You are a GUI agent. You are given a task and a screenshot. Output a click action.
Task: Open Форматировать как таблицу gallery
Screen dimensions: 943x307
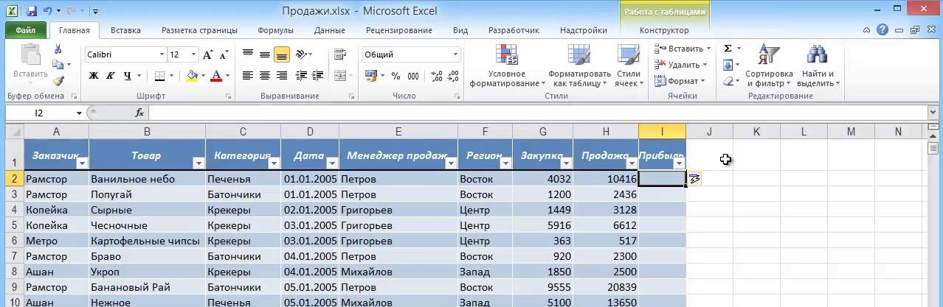pyautogui.click(x=580, y=66)
